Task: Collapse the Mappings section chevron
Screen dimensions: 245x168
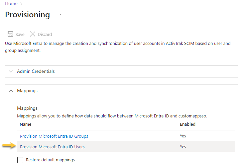Action: (11, 91)
